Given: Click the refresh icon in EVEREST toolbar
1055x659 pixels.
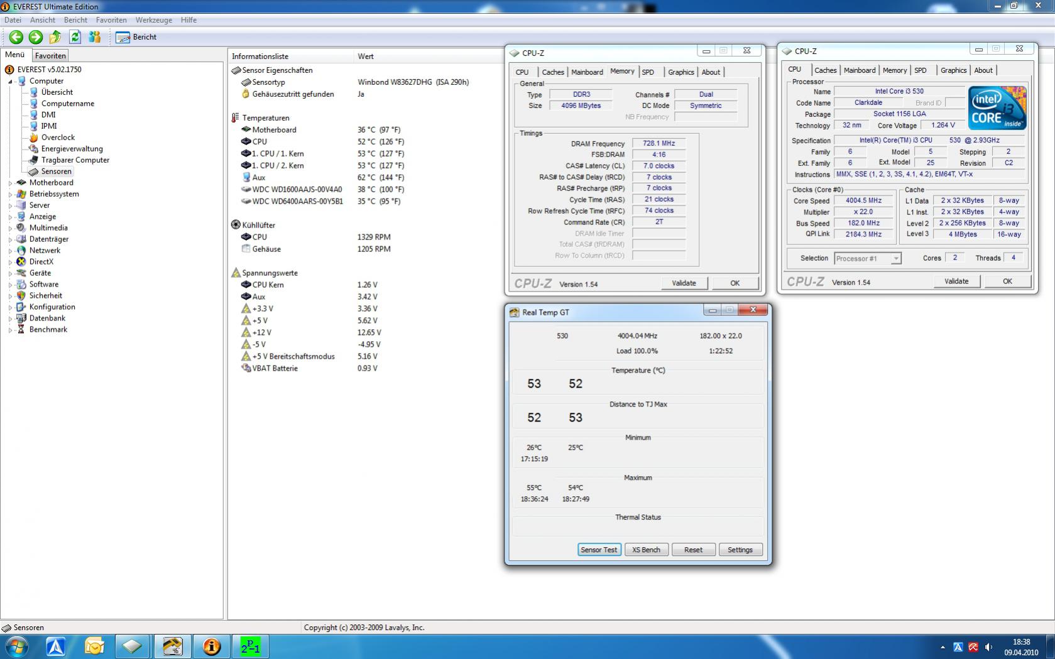Looking at the screenshot, I should [x=75, y=37].
